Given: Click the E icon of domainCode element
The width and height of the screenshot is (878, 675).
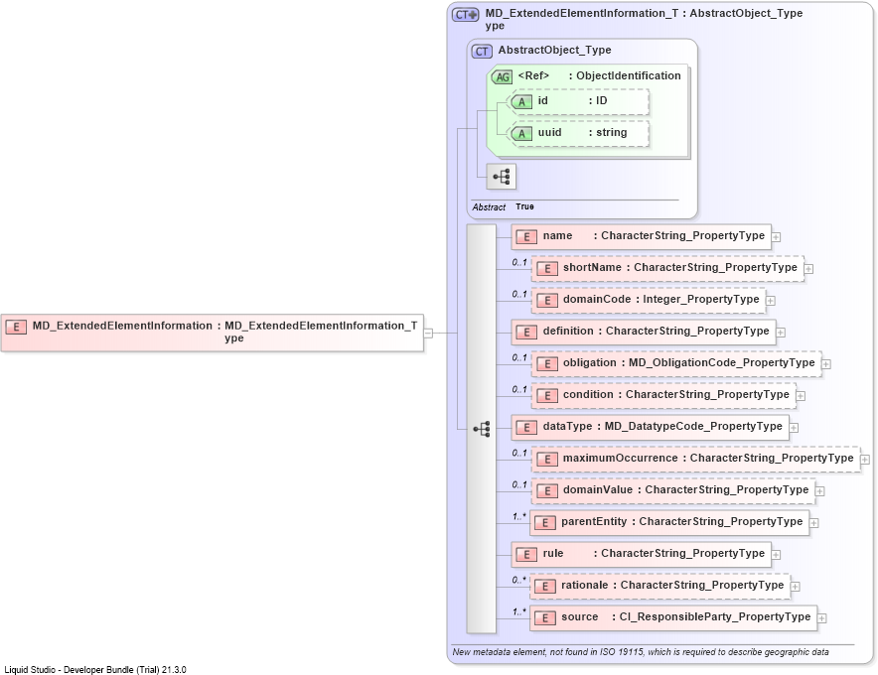Looking at the screenshot, I should [546, 301].
